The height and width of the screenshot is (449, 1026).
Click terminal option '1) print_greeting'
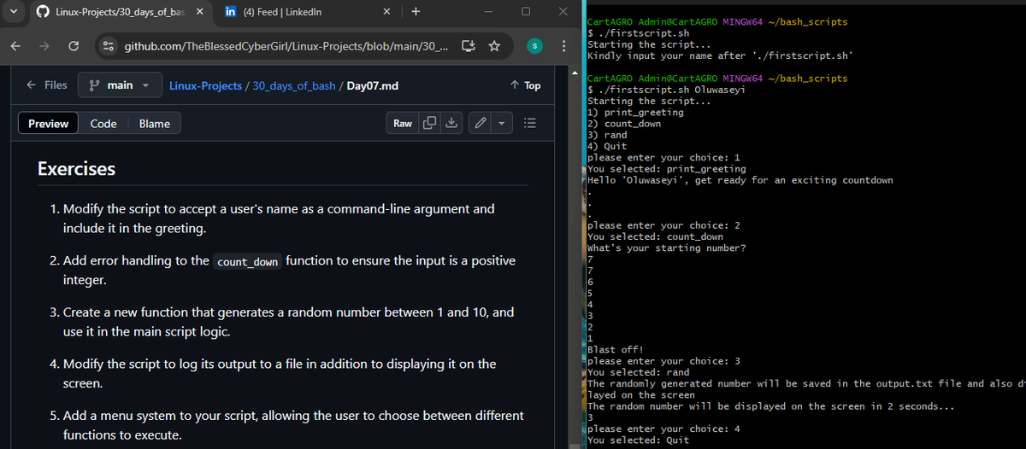coord(636,112)
